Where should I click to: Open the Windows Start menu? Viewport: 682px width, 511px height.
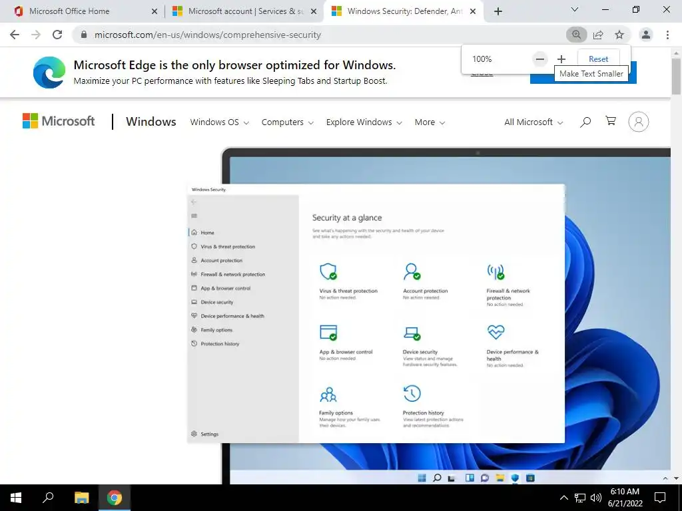coord(16,498)
